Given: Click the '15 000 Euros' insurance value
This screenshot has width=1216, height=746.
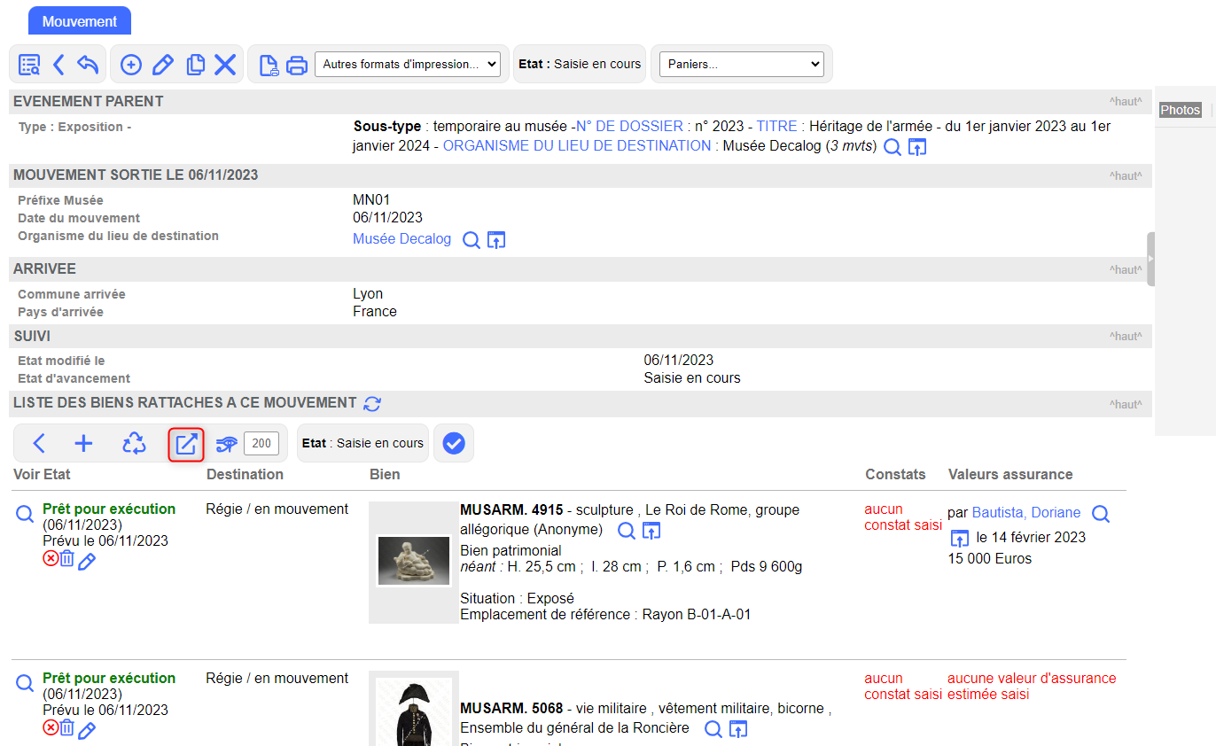Looking at the screenshot, I should click(990, 559).
